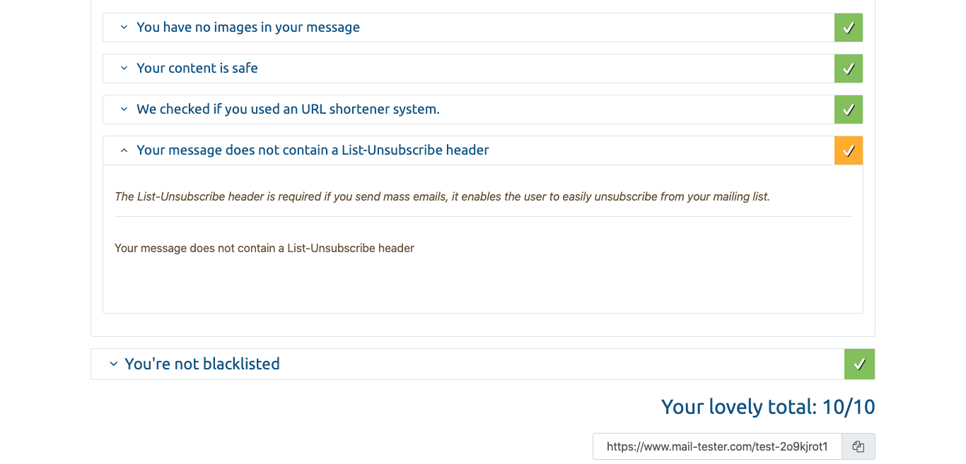Image resolution: width=966 pixels, height=464 pixels.
Task: Expand the no images section chevron
Action: click(x=124, y=28)
